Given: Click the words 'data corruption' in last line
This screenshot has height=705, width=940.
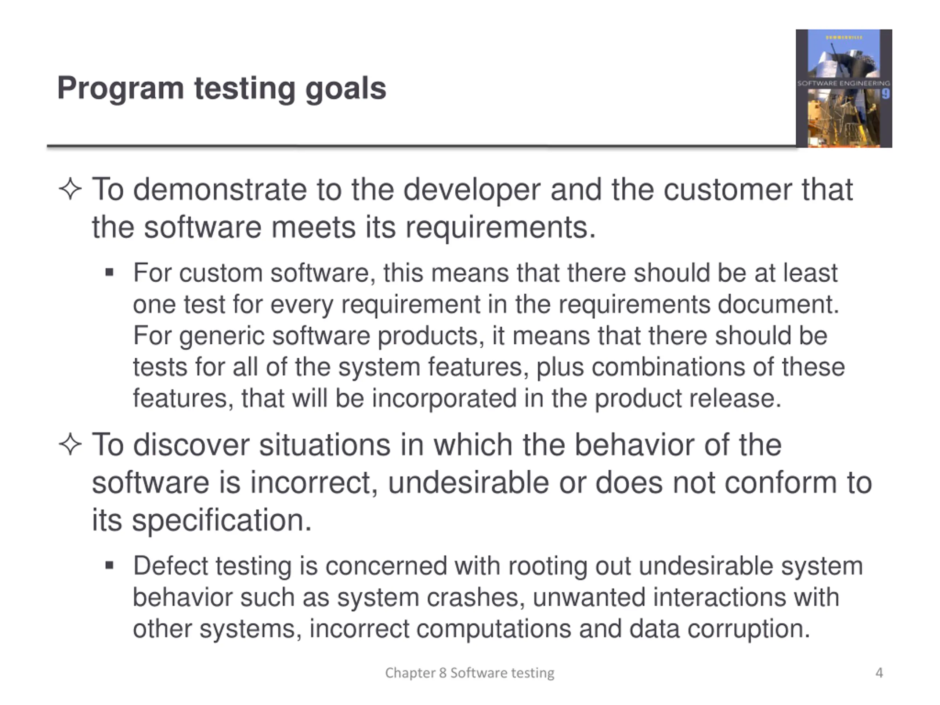Looking at the screenshot, I should click(719, 629).
